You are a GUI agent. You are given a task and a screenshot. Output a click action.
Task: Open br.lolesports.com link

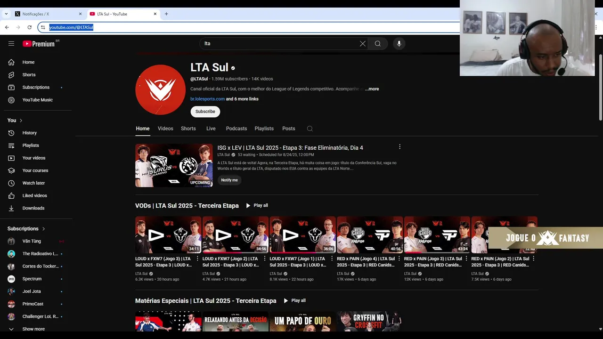click(207, 99)
